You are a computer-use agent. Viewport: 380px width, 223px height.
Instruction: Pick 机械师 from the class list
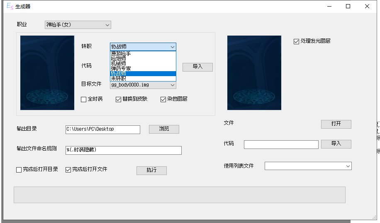[143, 64]
